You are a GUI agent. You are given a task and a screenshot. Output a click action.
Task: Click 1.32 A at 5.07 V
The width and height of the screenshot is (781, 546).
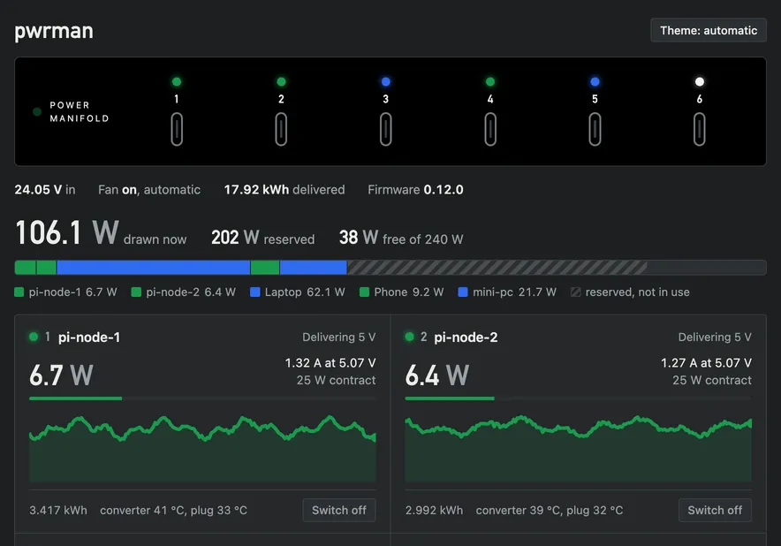(330, 362)
